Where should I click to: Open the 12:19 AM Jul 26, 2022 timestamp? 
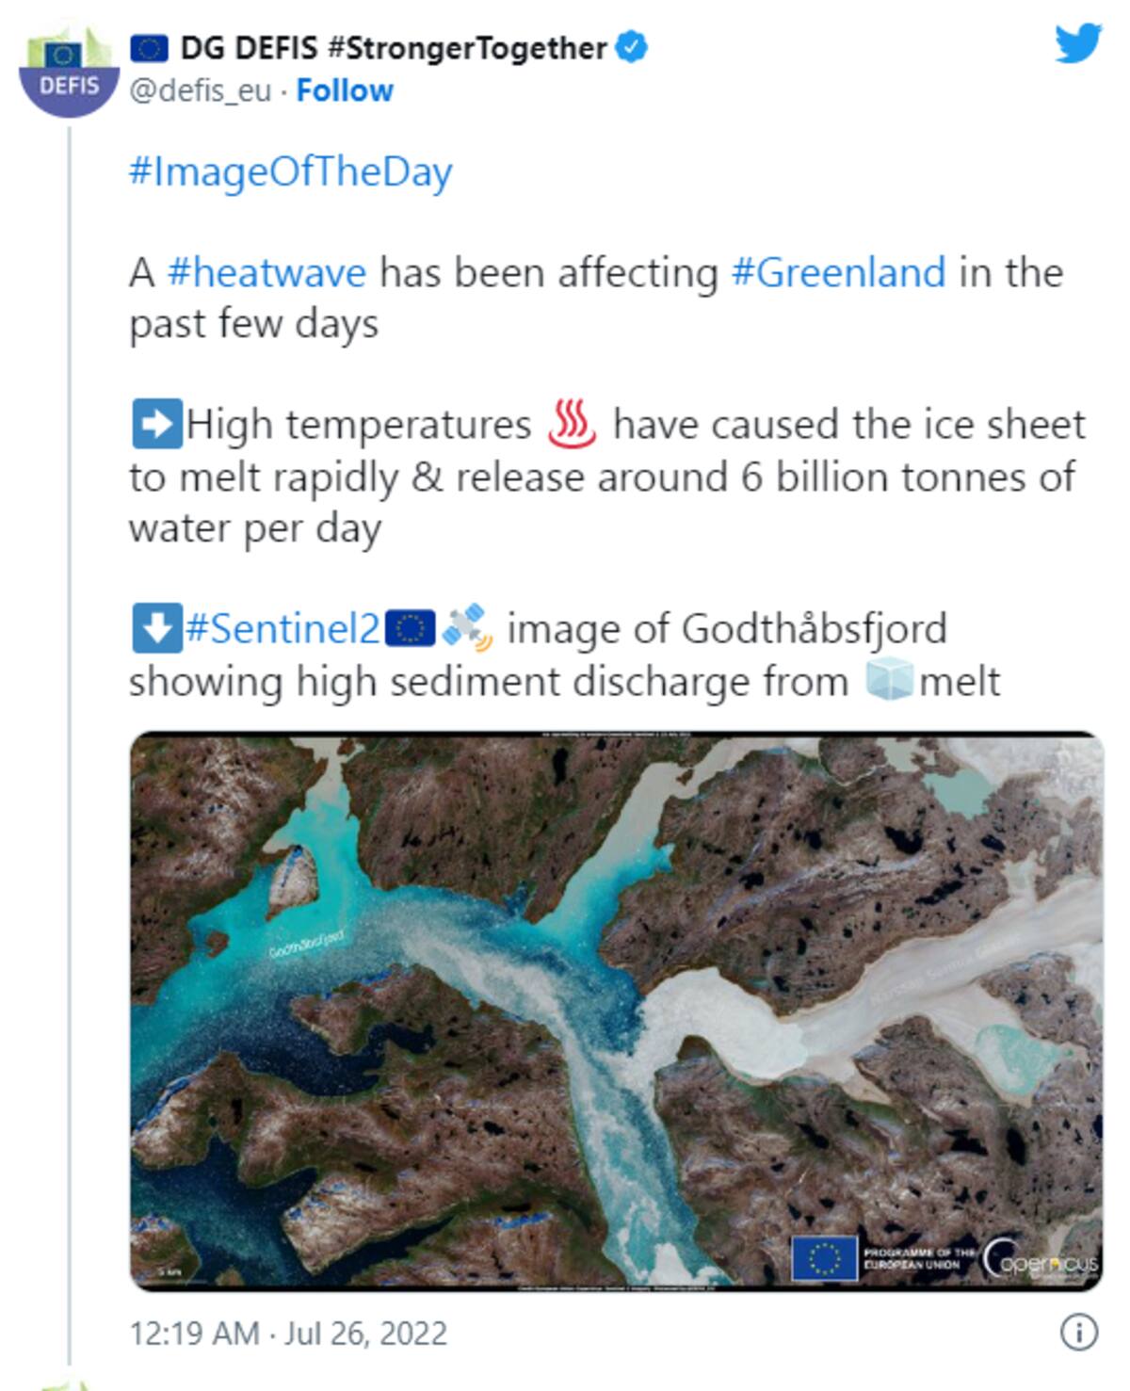point(288,1334)
